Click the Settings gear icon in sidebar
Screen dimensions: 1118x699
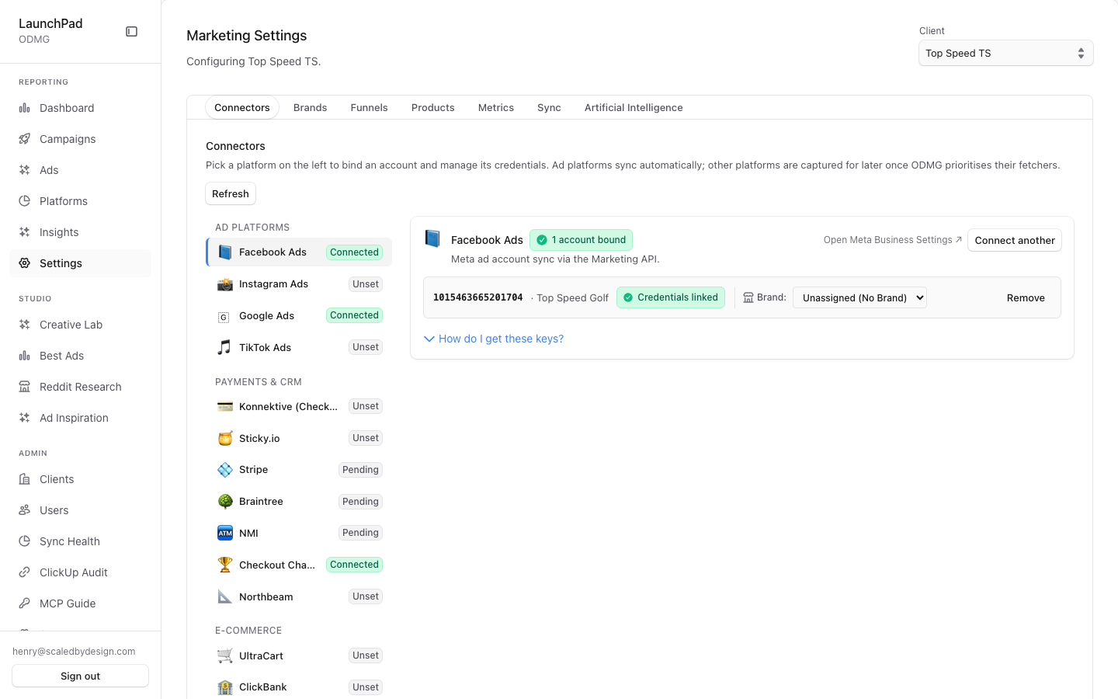pyautogui.click(x=25, y=263)
